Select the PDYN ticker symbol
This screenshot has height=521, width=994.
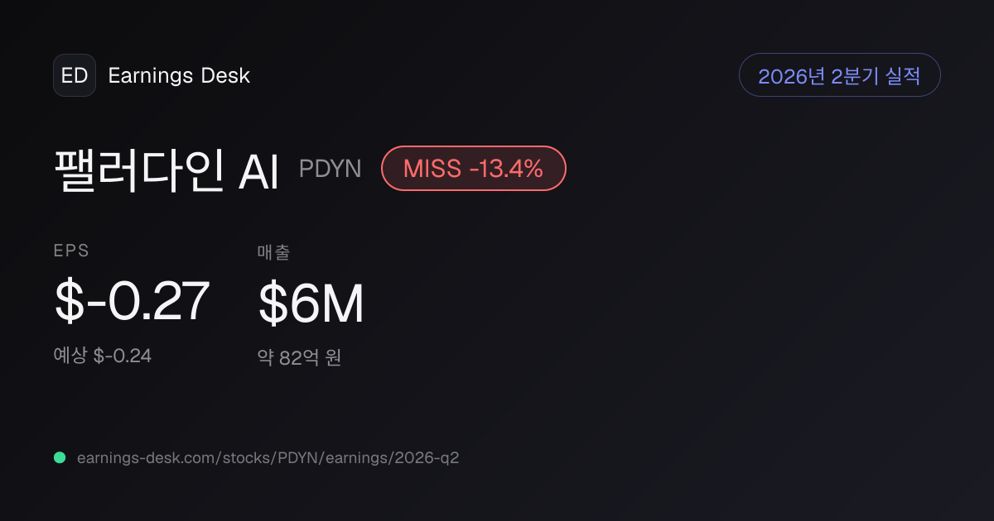pyautogui.click(x=331, y=169)
